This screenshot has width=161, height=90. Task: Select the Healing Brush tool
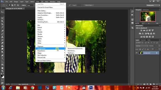click(2, 30)
